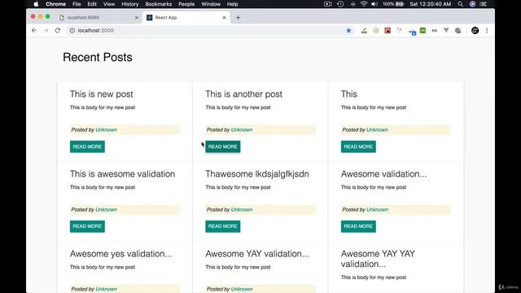Open Chrome's three-dot menu
Screen dimensions: 521x293
[x=487, y=31]
